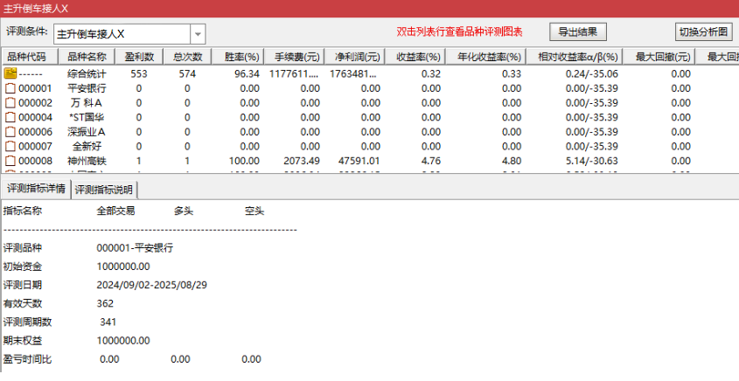This screenshot has height=381, width=739.
Task: Sort by the 净利润(元) column header
Action: pos(358,58)
